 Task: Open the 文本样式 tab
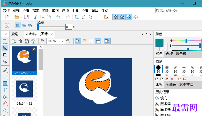pyautogui.click(x=186, y=84)
